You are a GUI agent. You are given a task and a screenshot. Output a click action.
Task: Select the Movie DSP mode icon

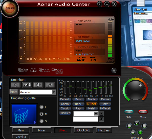144,126
